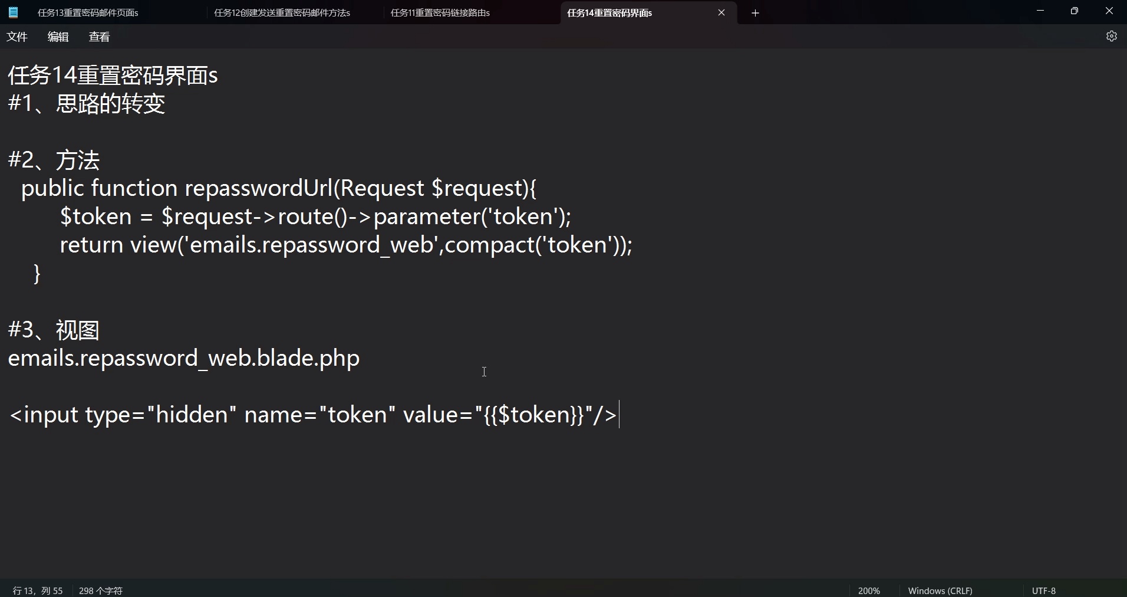Image resolution: width=1127 pixels, height=597 pixels.
Task: Click the Windows (CRLF) line ending indicator
Action: pos(940,590)
